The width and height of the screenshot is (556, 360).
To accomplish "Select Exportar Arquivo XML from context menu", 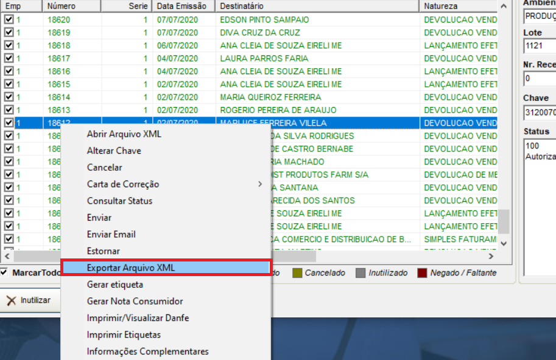I will (131, 268).
